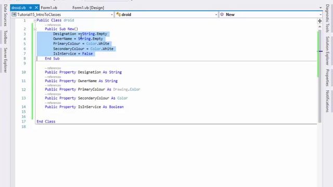Pin the droid.vb tab
The width and height of the screenshot is (333, 187).
(x=31, y=8)
